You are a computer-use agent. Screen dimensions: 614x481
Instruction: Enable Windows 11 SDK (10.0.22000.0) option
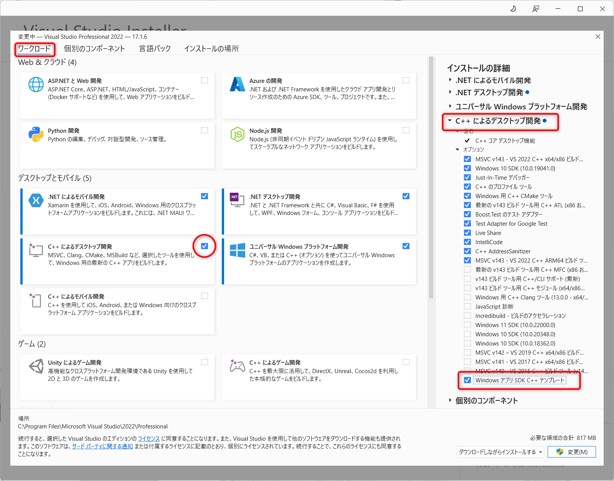tap(467, 325)
